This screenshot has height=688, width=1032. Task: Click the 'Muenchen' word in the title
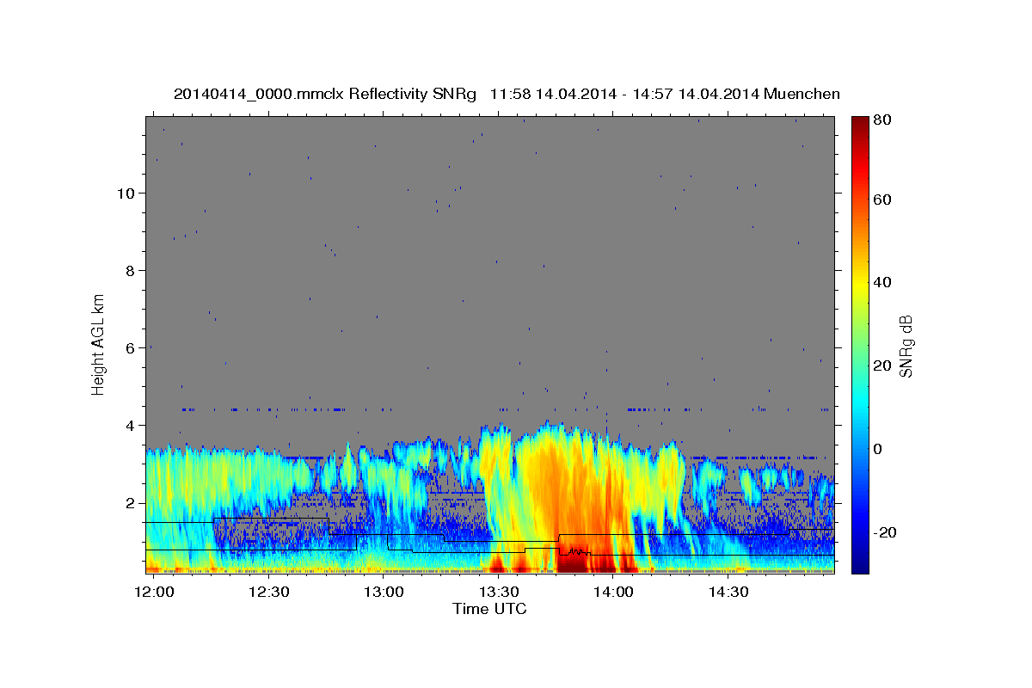[x=801, y=94]
